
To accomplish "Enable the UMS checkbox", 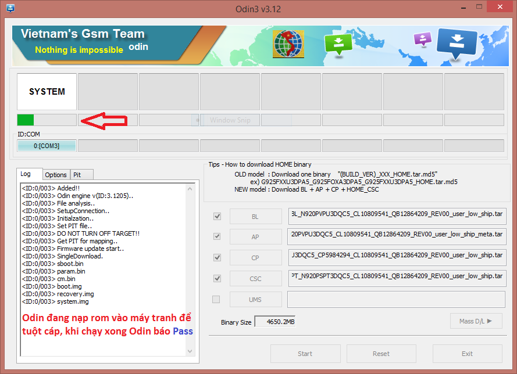I will (x=216, y=299).
